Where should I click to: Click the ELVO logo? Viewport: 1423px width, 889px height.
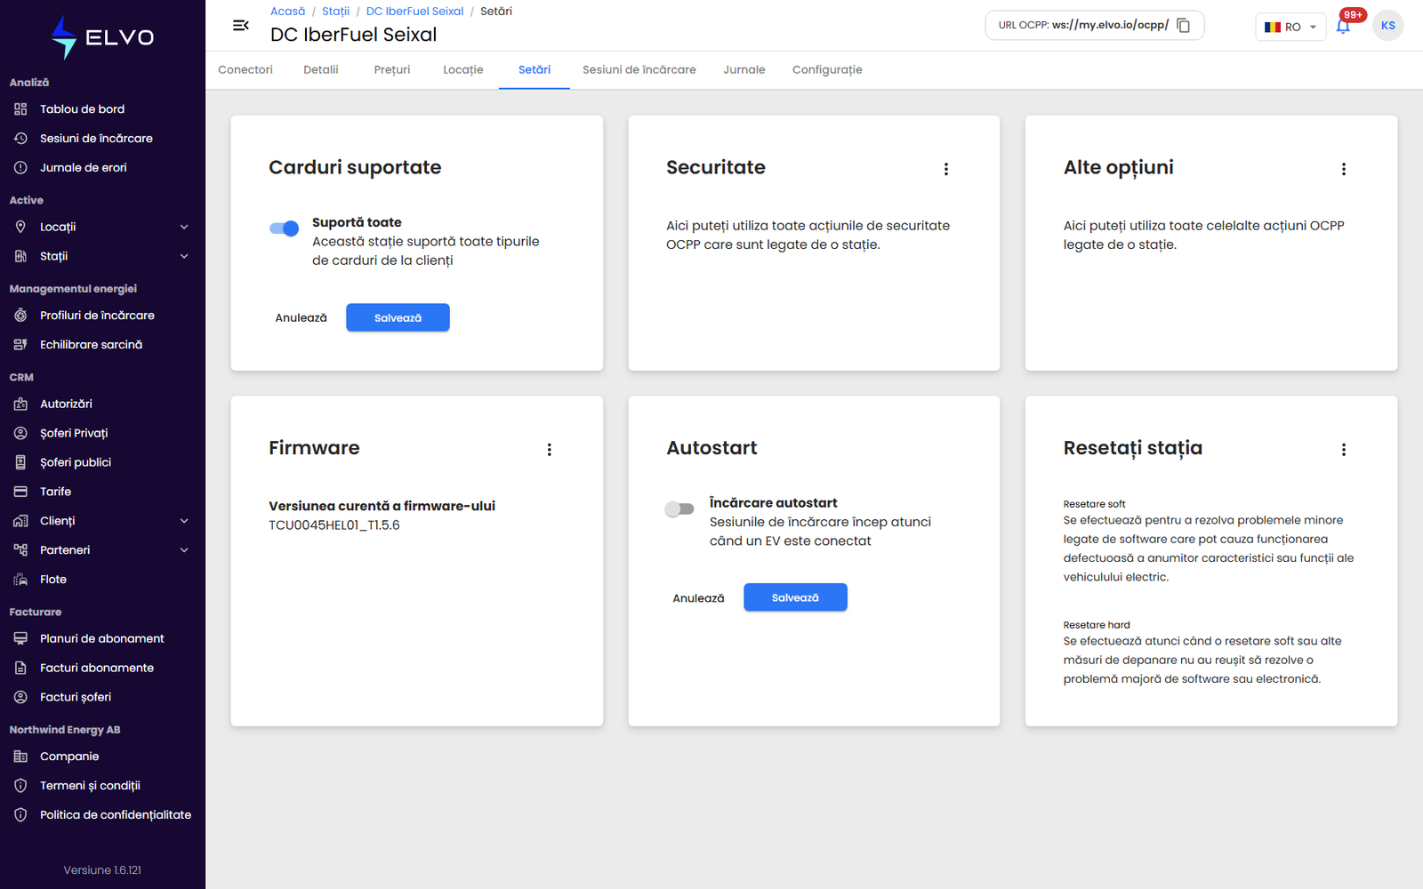(x=102, y=37)
